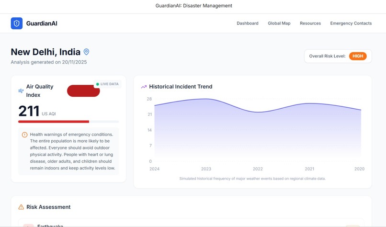Click the 'Analysis generated on 20/11/2025' text
The width and height of the screenshot is (386, 227).
point(49,62)
